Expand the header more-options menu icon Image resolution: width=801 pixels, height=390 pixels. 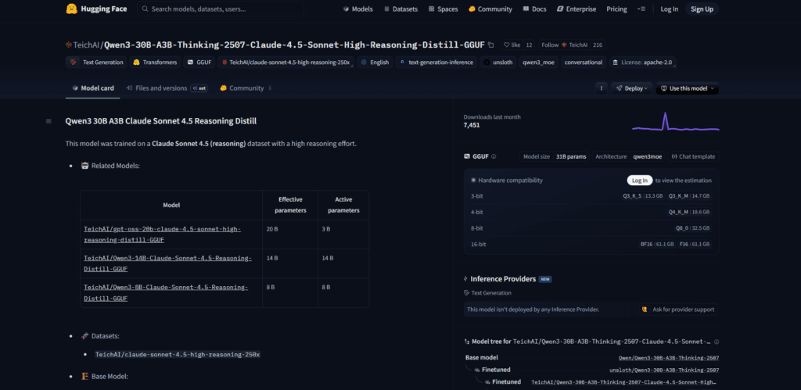pyautogui.click(x=641, y=9)
